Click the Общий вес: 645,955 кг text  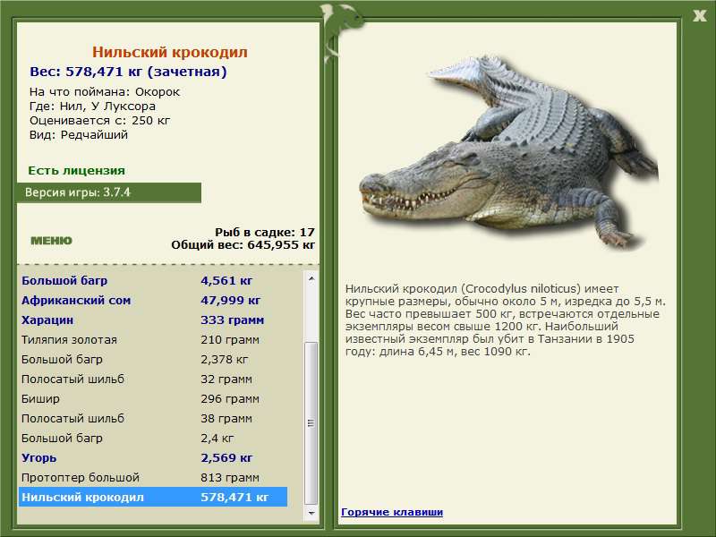(243, 244)
